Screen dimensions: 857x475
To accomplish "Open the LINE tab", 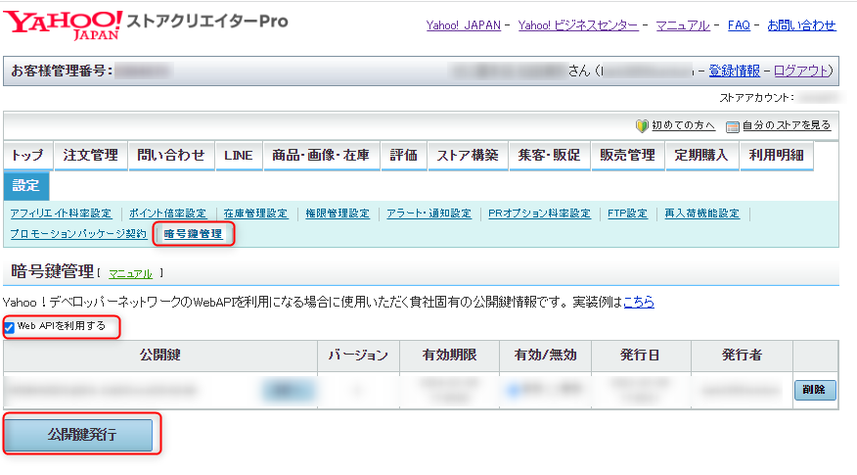I will (239, 156).
